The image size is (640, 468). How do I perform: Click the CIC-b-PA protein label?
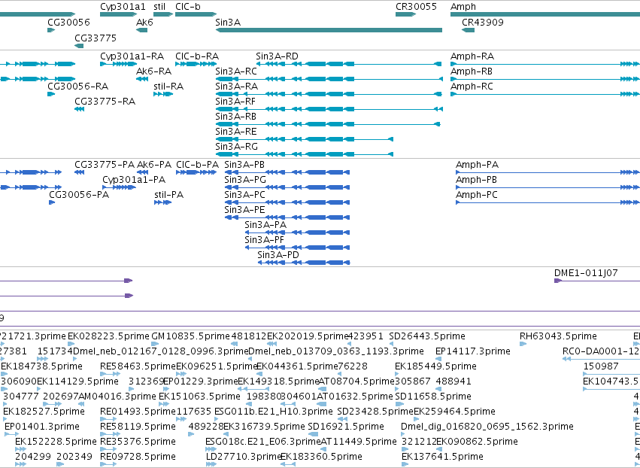tap(197, 165)
